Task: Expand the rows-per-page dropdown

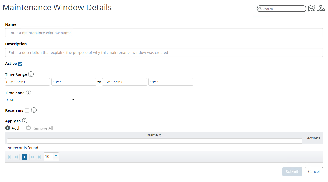Action: click(56, 157)
